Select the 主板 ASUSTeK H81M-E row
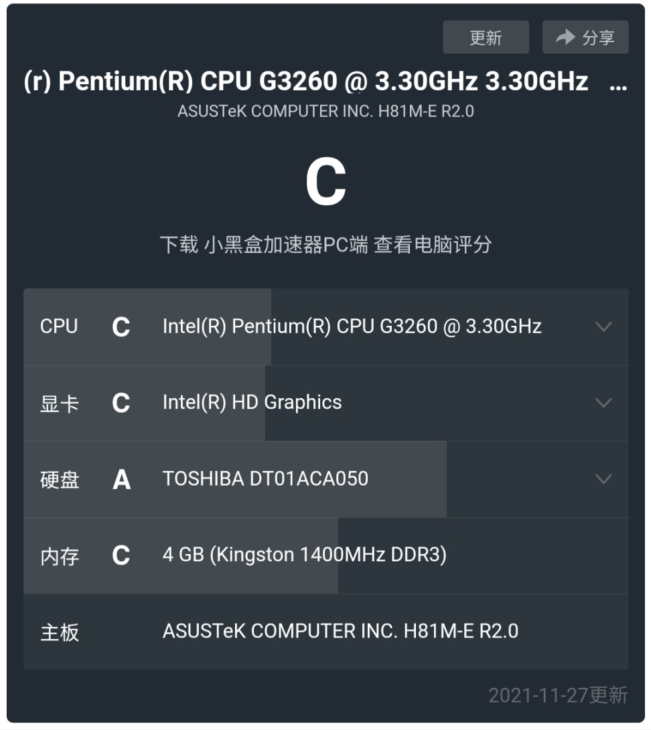This screenshot has width=651, height=730. tap(340, 631)
